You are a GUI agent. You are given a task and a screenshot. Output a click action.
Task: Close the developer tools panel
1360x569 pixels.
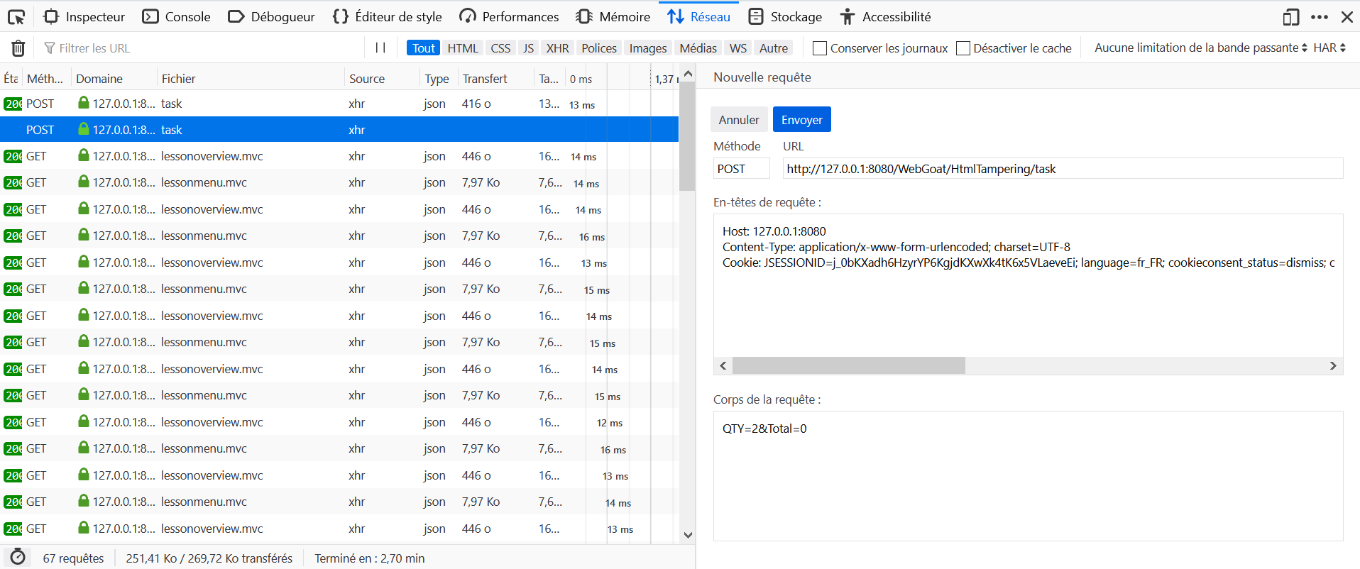(1347, 17)
